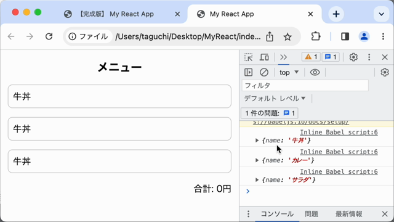Click the address bar URL
394x222 pixels.
click(188, 37)
